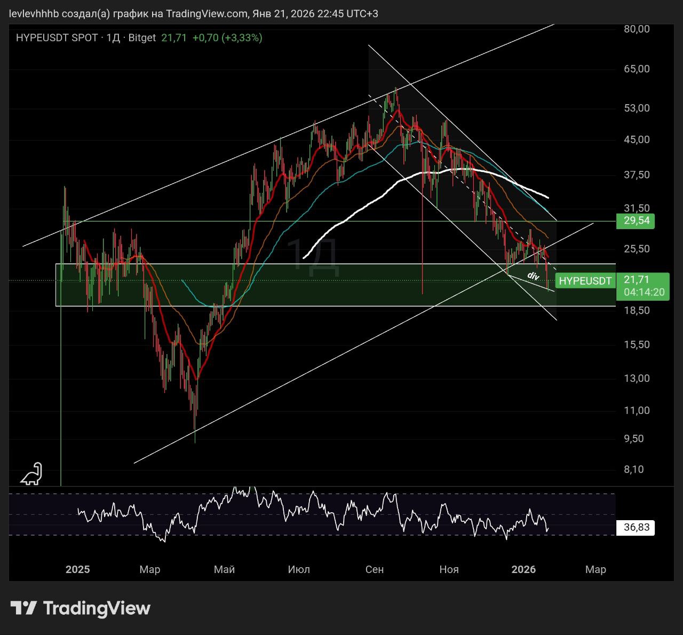
Task: Select the 1Д interval in chart title
Action: (x=113, y=38)
